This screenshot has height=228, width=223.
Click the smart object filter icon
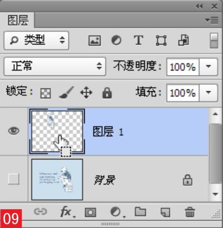[x=184, y=40]
